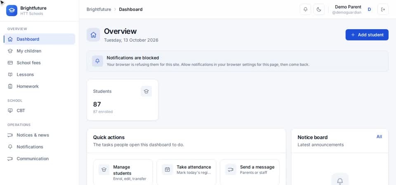Click the Overview page title
The height and width of the screenshot is (185, 396).
point(120,31)
